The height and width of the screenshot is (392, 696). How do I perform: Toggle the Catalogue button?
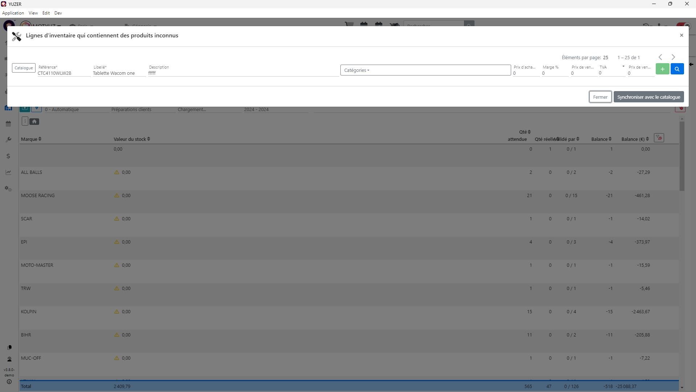[24, 68]
